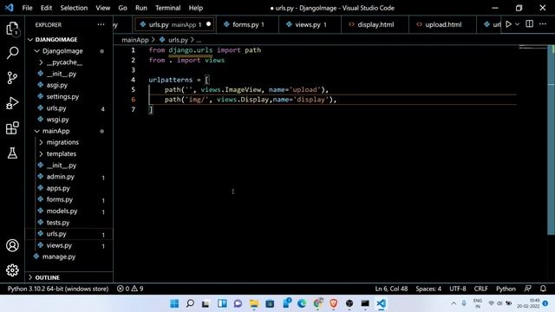555x312 pixels.
Task: Collapse the mainApp folder
Action: pyautogui.click(x=36, y=131)
